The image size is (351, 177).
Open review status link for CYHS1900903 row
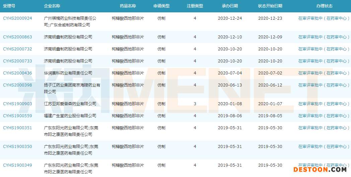pos(324,104)
